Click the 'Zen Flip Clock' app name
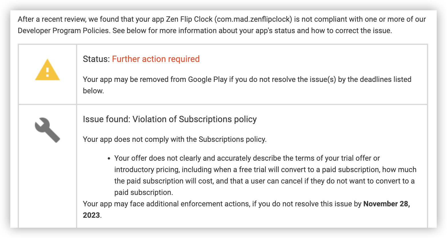Viewport: 447px width, 238px height. [189, 19]
